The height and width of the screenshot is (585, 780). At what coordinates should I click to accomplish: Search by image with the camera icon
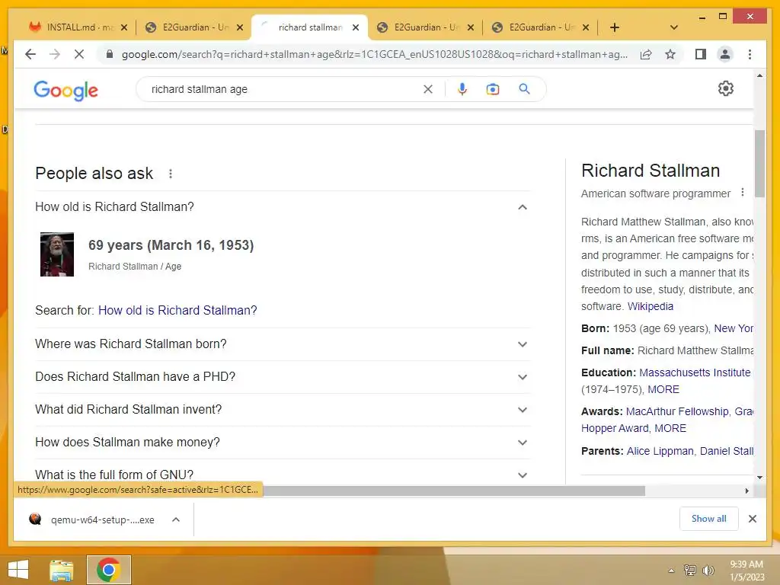[493, 89]
